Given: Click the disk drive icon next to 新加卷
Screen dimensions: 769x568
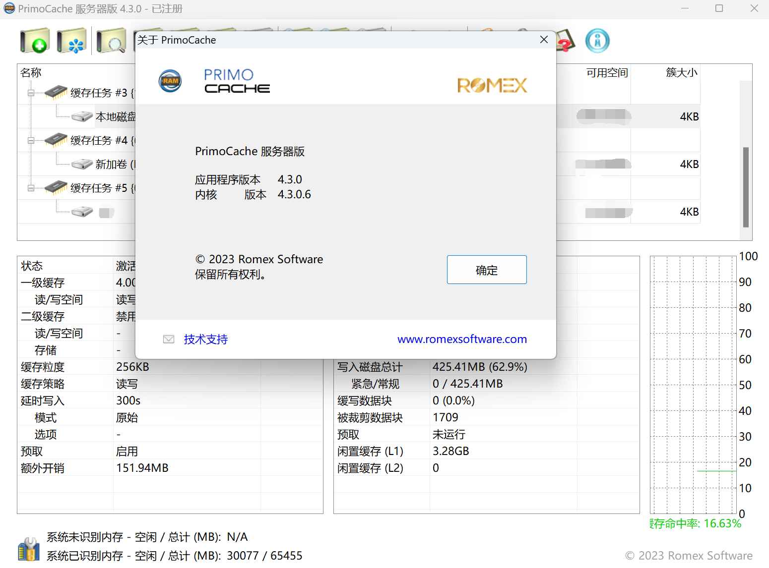Looking at the screenshot, I should coord(82,164).
